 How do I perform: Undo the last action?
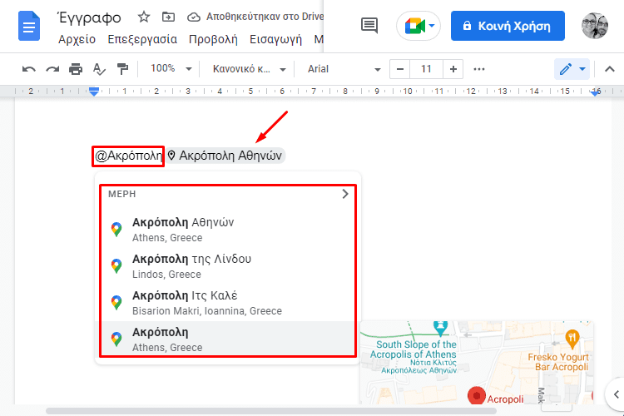click(28, 69)
